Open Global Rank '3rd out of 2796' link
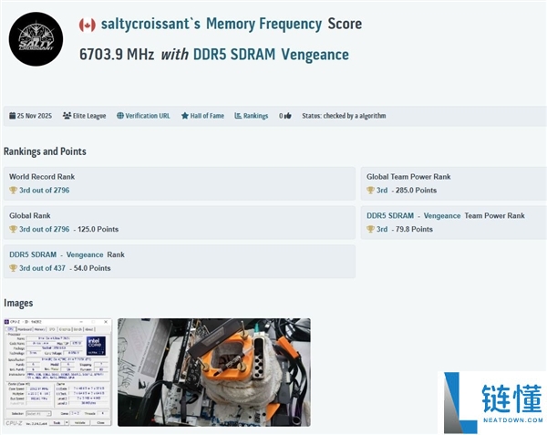 click(x=45, y=229)
